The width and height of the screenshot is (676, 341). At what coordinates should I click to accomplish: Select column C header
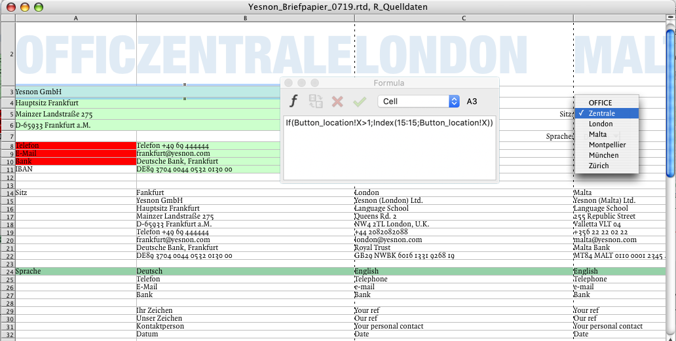pos(463,18)
